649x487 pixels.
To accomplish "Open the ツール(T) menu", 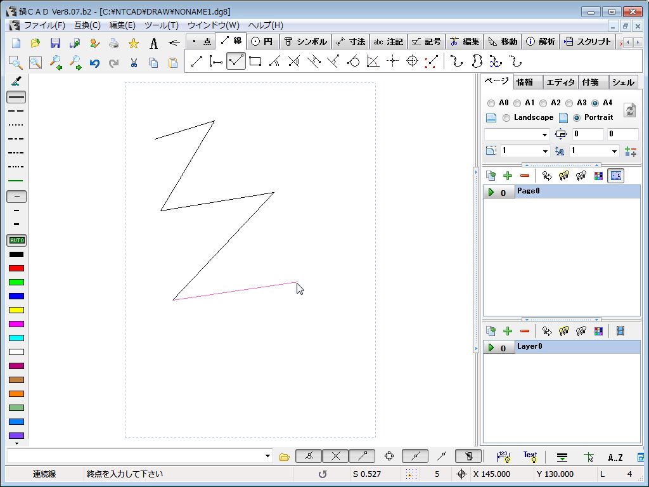I will [x=162, y=25].
